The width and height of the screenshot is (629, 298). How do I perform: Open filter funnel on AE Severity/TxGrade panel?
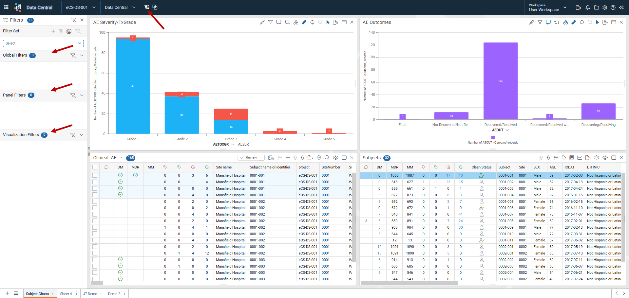point(271,22)
